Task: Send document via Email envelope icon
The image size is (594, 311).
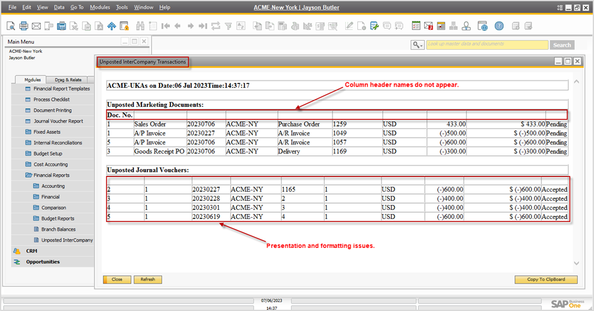Action: point(36,26)
